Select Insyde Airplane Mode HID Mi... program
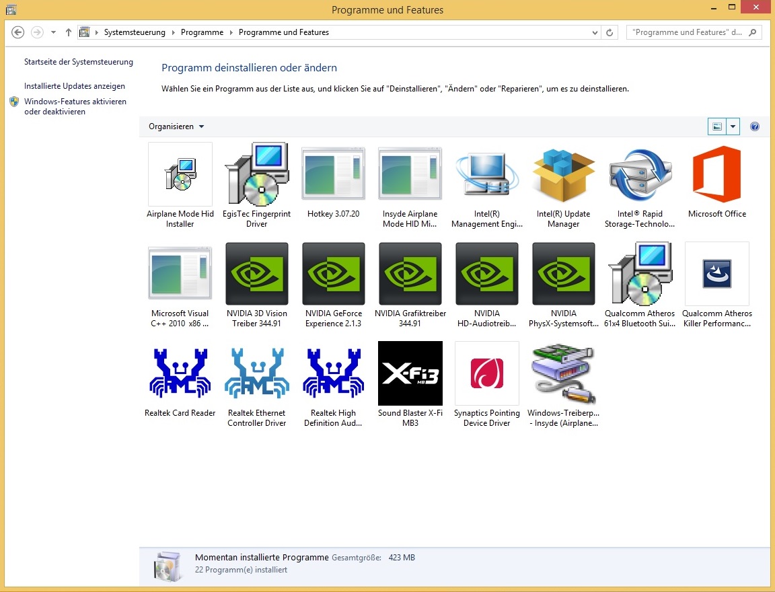 point(410,174)
